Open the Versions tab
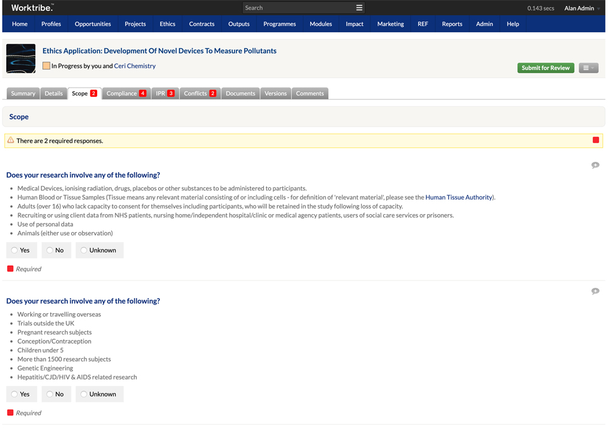This screenshot has width=608, height=430. 275,94
